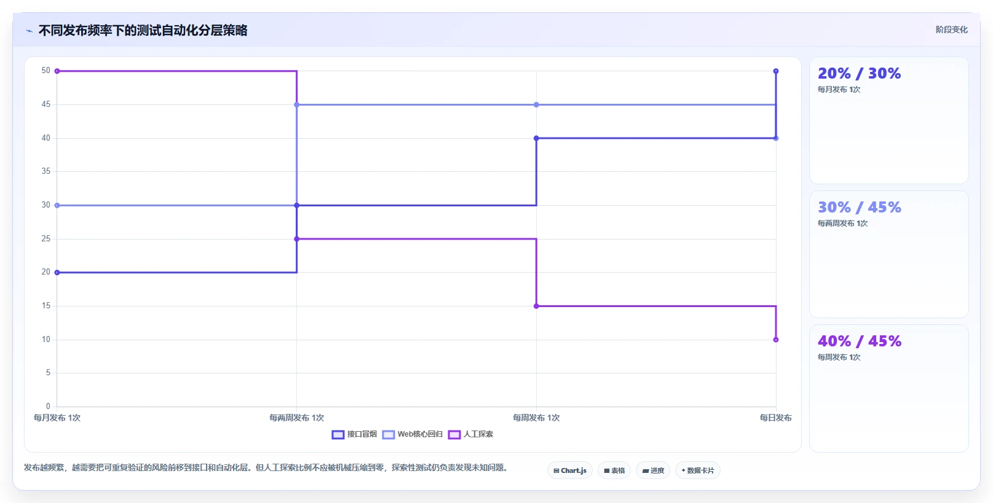Click the Web核心回归 point at 每周发布 45

click(536, 105)
